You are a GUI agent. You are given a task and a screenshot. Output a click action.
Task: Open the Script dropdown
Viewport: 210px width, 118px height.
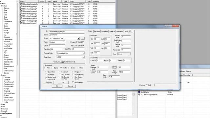tap(79, 38)
